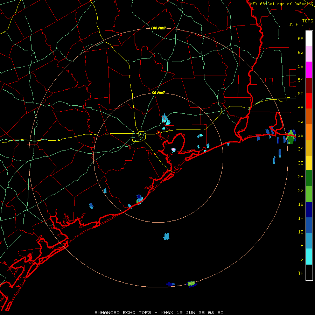Click the 'TH' threshold label
This screenshot has height=315, width=315.
301,273
